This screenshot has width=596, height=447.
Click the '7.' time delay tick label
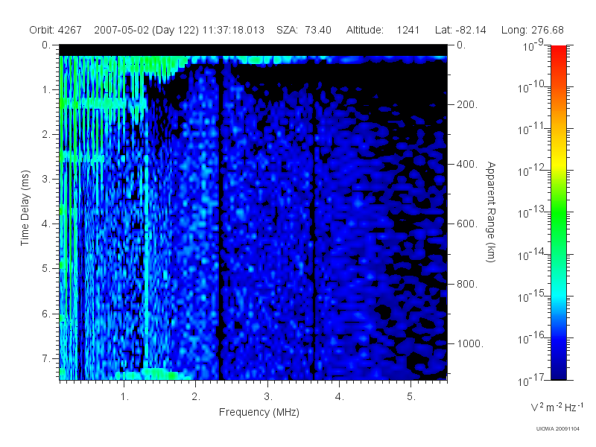45,358
